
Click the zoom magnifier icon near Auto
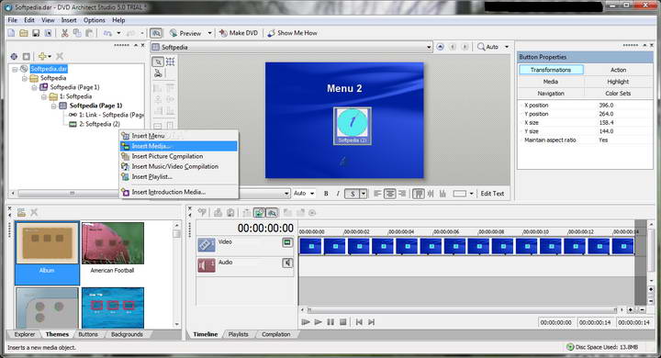coord(481,47)
